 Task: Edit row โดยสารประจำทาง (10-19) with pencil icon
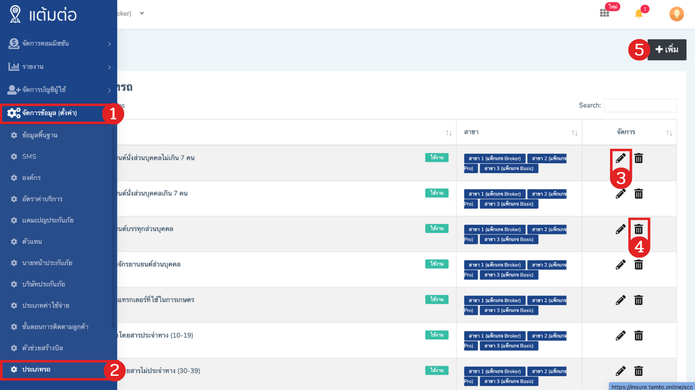pos(621,336)
